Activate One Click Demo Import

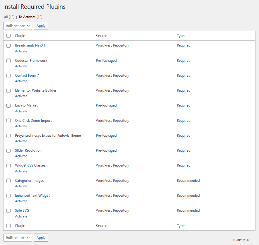(21, 126)
